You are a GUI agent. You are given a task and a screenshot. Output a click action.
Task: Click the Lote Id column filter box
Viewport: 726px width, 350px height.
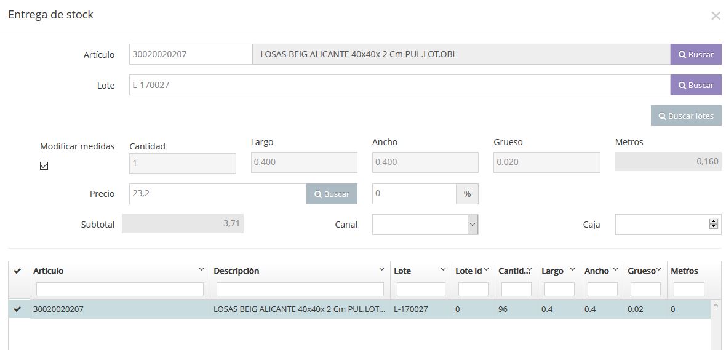473,289
